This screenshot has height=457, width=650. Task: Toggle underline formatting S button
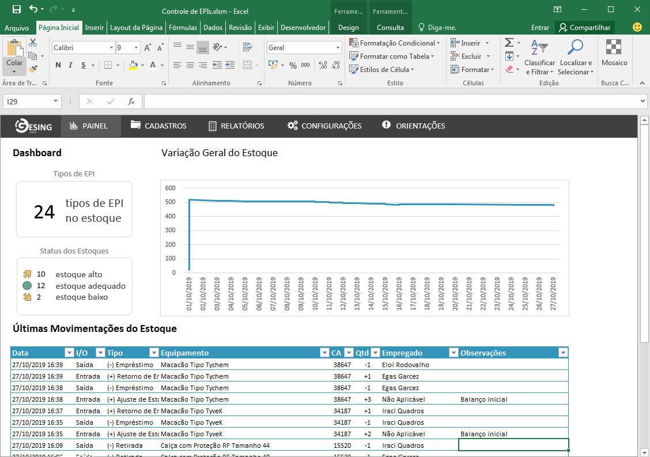click(84, 65)
